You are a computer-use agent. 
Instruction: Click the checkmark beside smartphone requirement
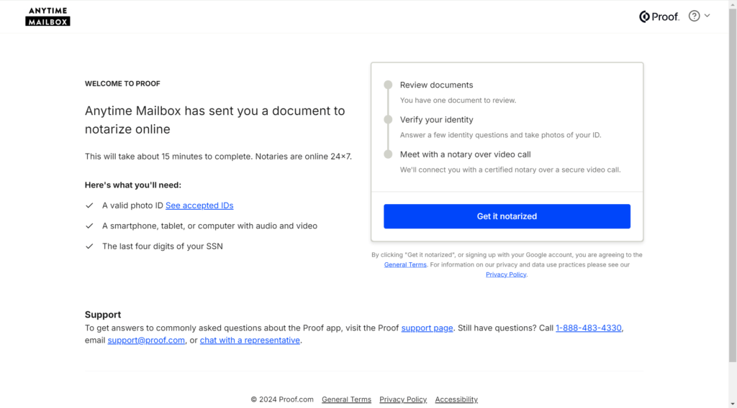89,226
